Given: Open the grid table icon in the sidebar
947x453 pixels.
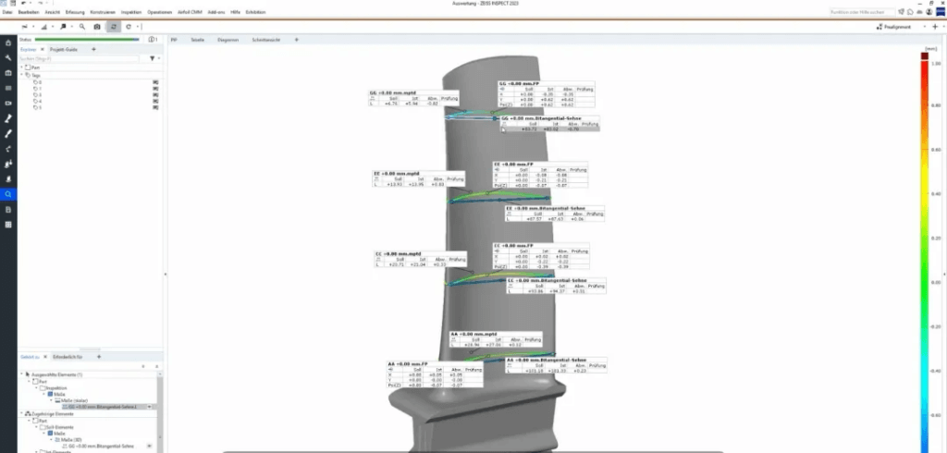Looking at the screenshot, I should point(7,225).
